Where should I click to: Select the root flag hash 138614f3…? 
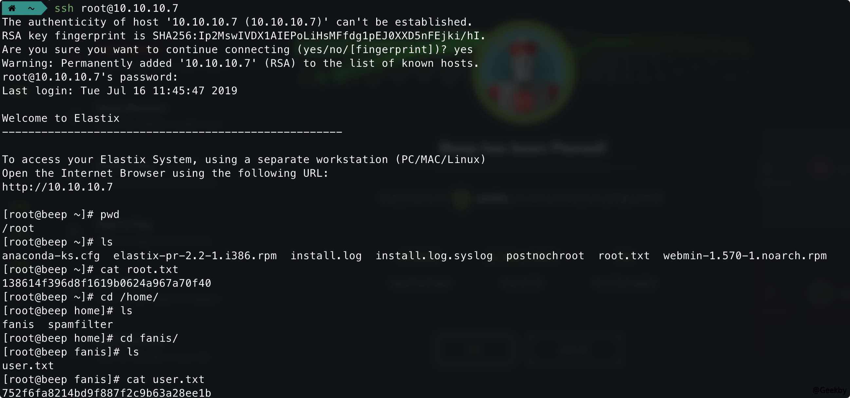click(107, 283)
